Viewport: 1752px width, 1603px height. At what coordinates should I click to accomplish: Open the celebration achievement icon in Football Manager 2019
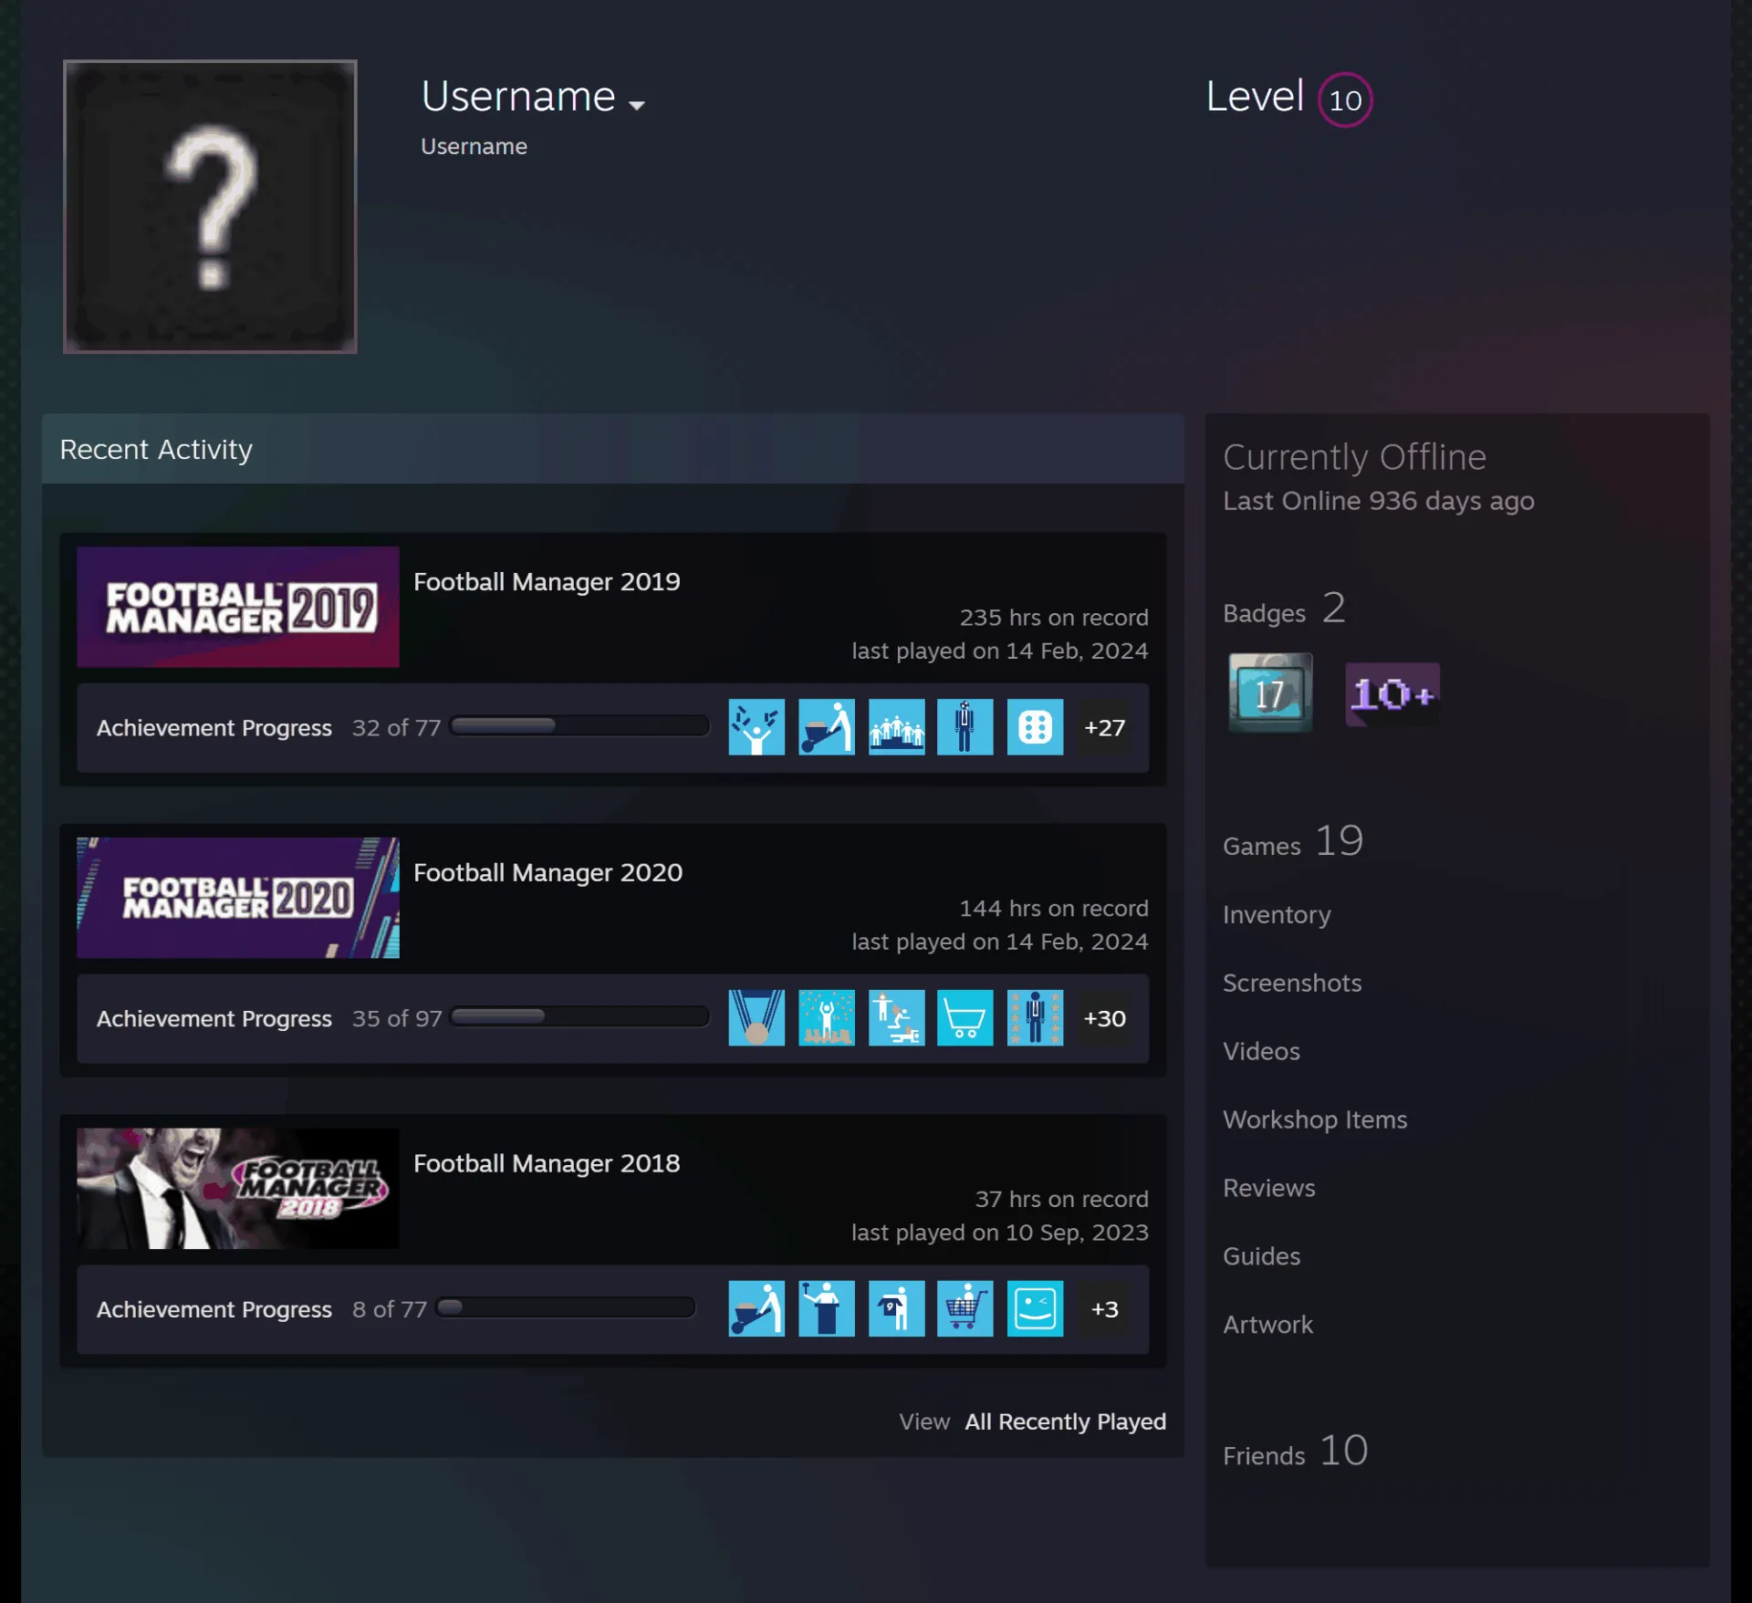coord(756,727)
